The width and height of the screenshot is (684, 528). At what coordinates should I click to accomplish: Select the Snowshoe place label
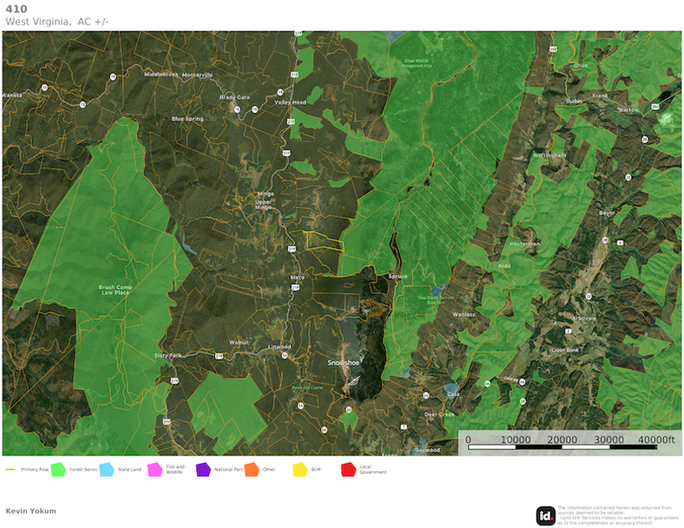[341, 361]
